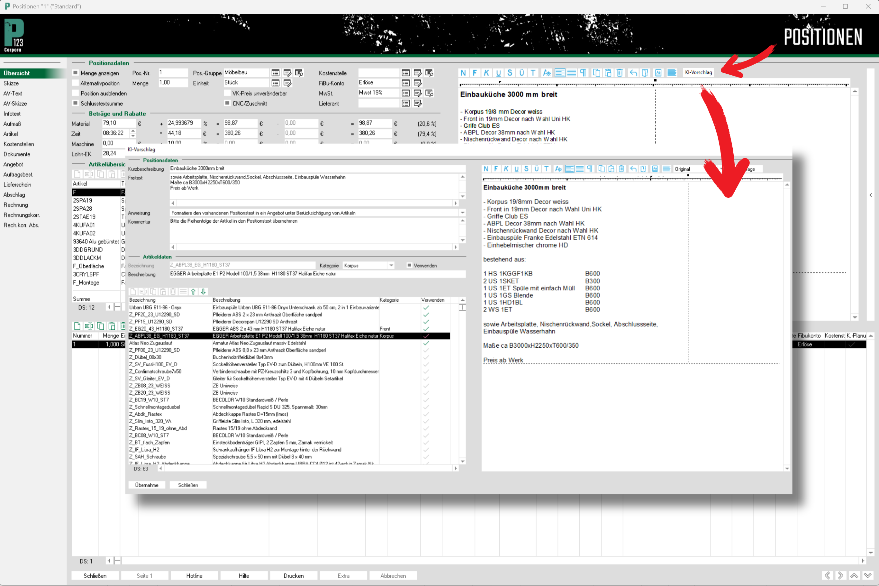Click the Kommentar text field
Screen dimensions: 879x586
coord(314,230)
